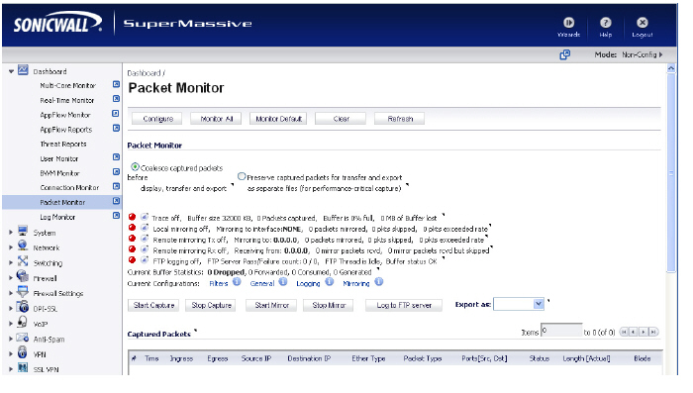Image resolution: width=693 pixels, height=393 pixels.
Task: Pop out User Monitor in a new window
Action: (x=116, y=157)
